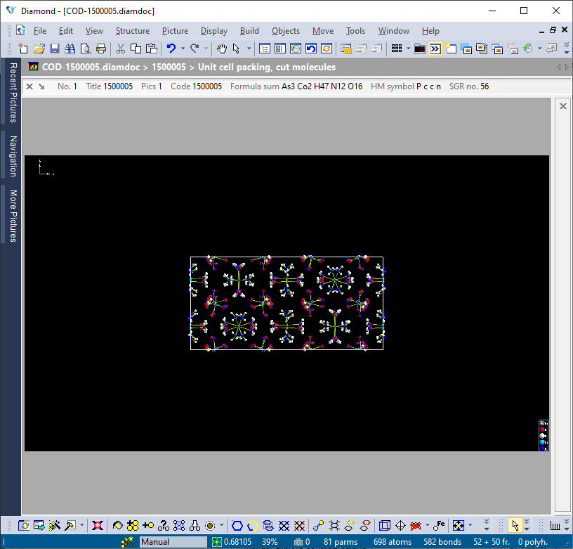Switch to the More Pictures sidebar tab
573x549 pixels.
point(11,216)
